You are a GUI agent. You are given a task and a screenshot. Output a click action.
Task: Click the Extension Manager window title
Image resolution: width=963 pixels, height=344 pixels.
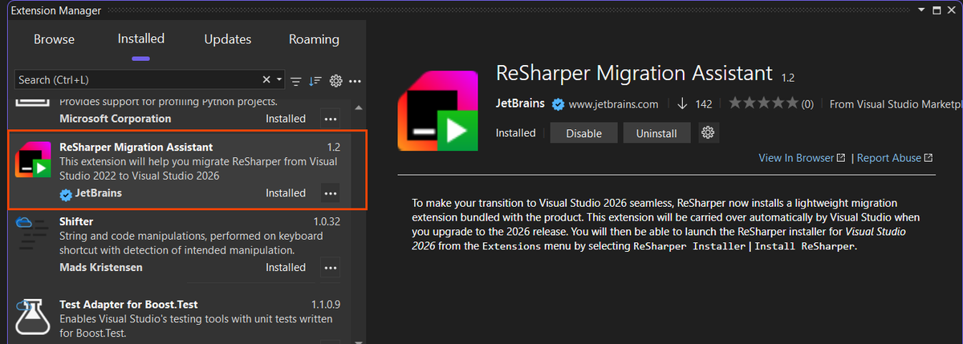(x=56, y=10)
